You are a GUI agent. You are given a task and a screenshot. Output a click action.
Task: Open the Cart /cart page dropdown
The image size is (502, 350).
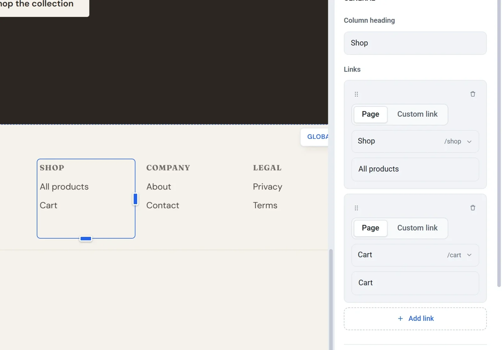point(415,255)
